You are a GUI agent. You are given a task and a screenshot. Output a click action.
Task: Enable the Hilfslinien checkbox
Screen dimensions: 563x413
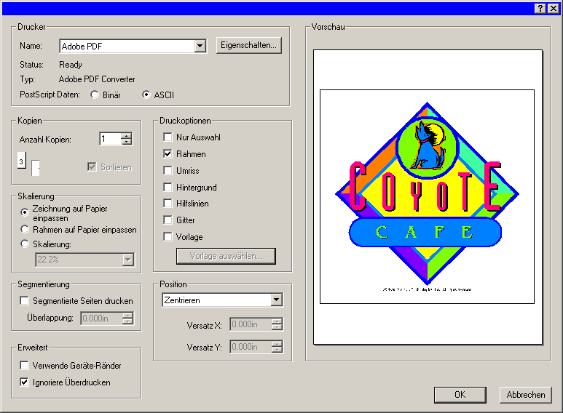[x=168, y=204]
